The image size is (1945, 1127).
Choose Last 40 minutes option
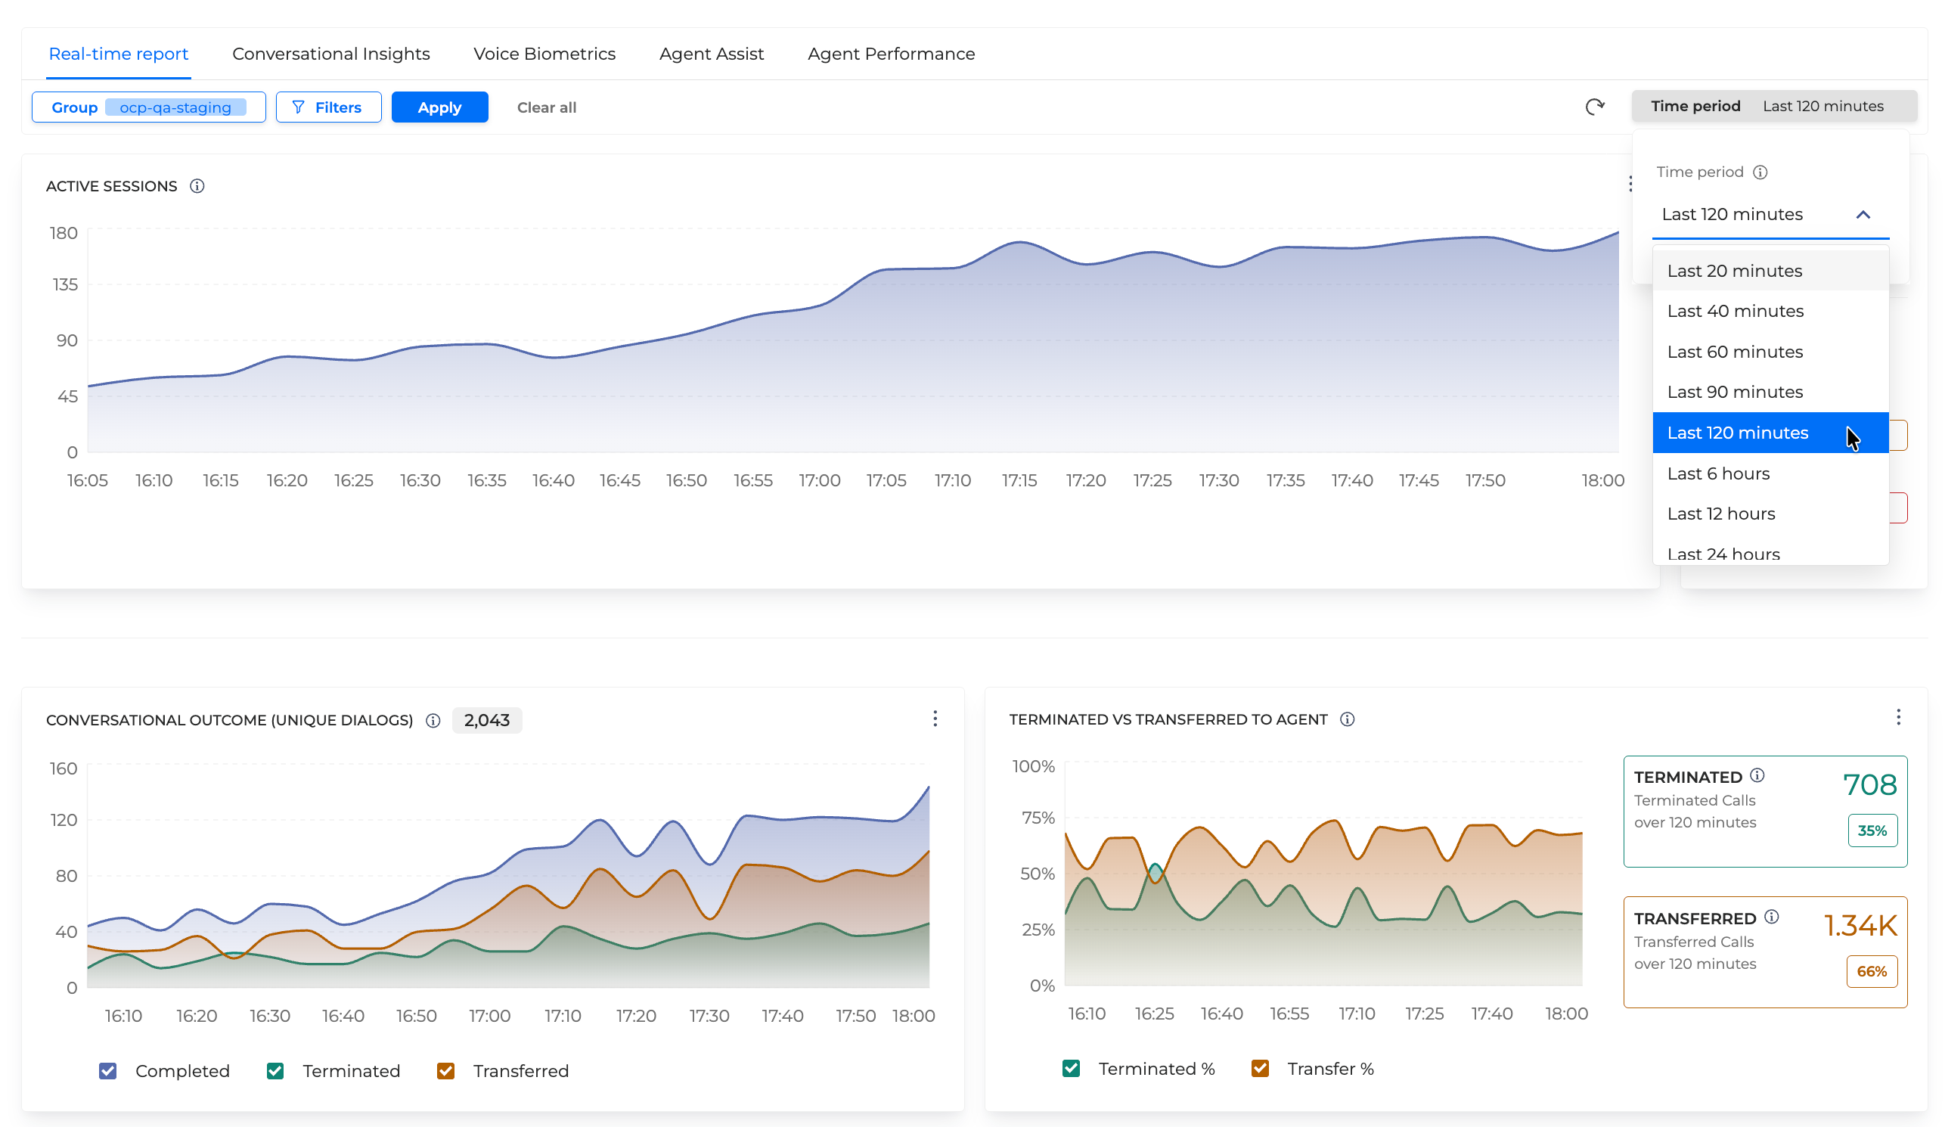(x=1770, y=311)
